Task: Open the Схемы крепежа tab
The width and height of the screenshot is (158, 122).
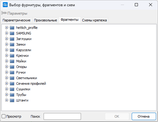Action: pos(94,20)
